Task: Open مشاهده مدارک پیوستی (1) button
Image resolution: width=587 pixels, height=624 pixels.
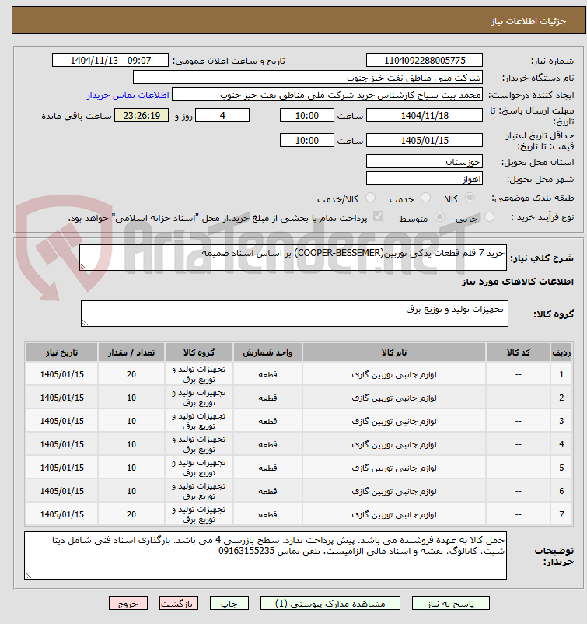Action: (330, 603)
